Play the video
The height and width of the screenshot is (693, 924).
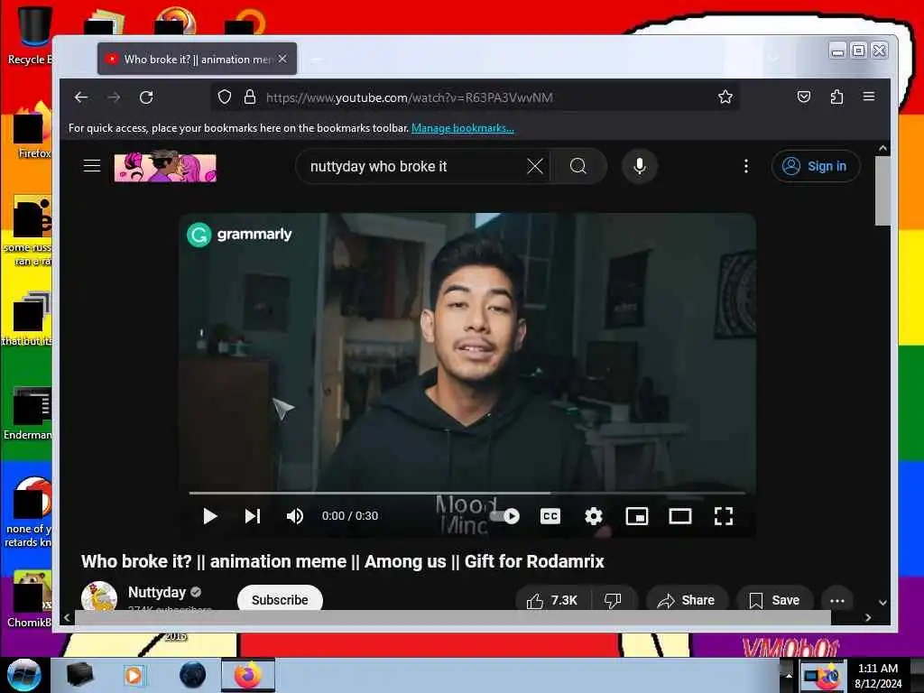(x=209, y=516)
